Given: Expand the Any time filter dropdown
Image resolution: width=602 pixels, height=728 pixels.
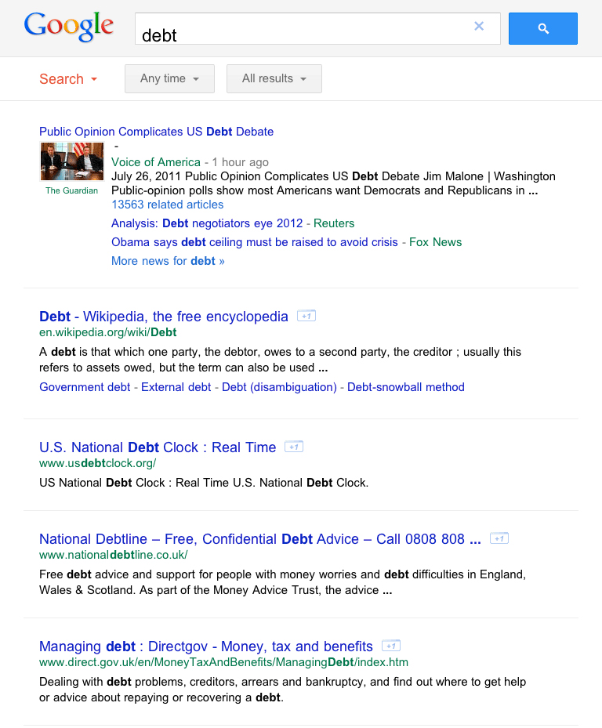Looking at the screenshot, I should coord(169,79).
